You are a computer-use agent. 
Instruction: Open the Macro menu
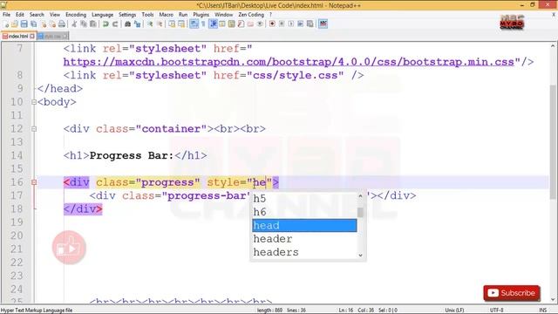[166, 15]
